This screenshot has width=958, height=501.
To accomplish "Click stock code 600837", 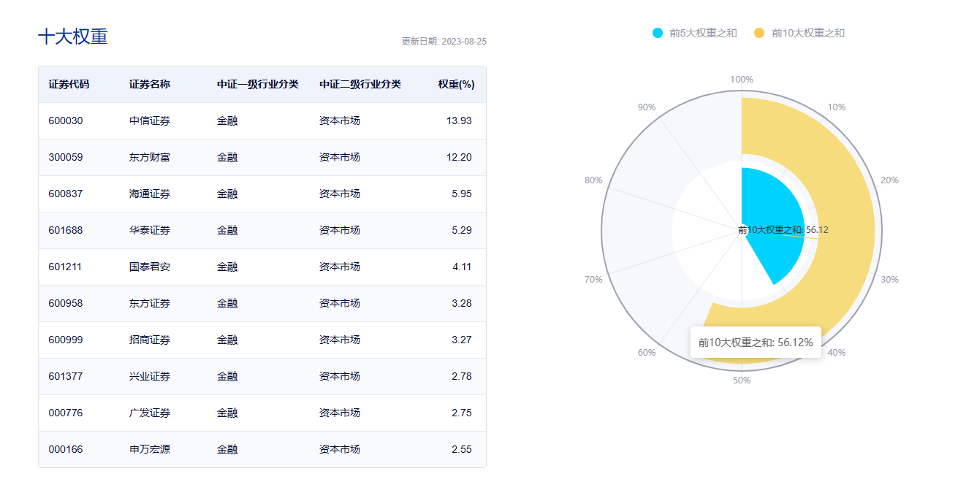I will point(66,194).
